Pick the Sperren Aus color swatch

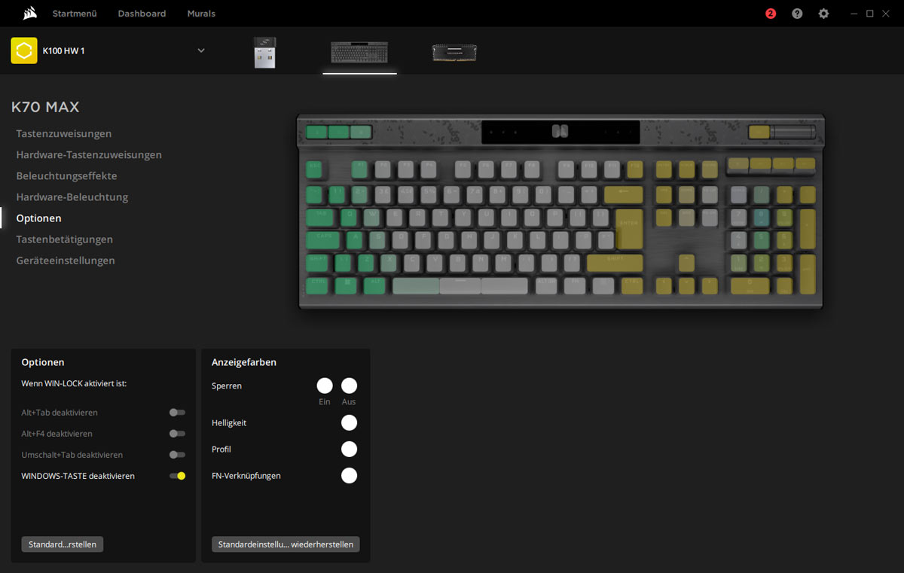click(x=349, y=386)
